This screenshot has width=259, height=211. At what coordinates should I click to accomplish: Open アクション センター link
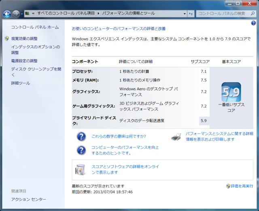(x=29, y=199)
